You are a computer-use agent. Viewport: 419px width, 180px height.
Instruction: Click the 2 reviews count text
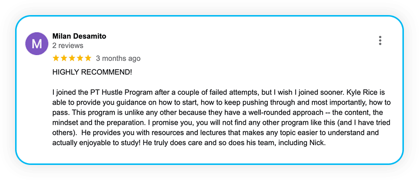coord(68,46)
